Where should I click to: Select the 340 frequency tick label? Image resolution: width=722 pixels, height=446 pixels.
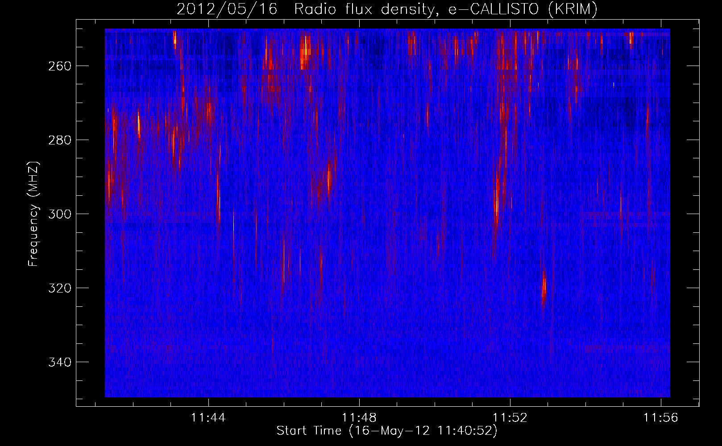click(59, 362)
